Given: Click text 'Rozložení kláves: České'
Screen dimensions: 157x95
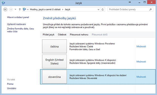Looking at the screenshot, I should coord(81,46).
